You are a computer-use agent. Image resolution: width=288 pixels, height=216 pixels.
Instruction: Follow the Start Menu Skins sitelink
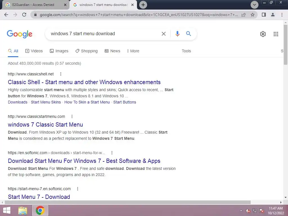tap(46, 102)
